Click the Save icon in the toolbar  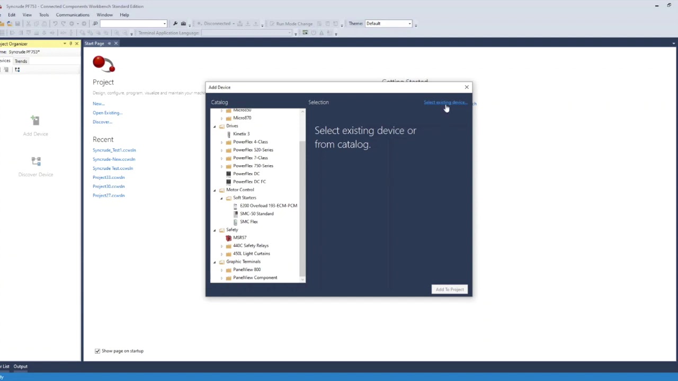17,24
